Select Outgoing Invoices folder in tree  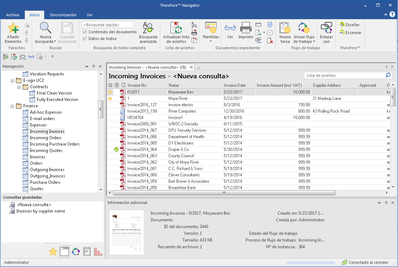click(x=47, y=170)
